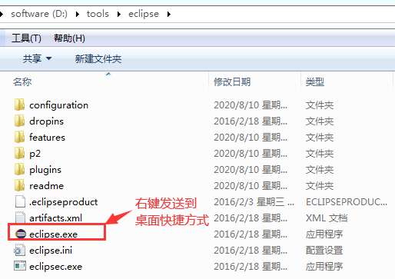Click the 文件夹 type of readme
Screen dimensions: 395x279
coord(320,186)
